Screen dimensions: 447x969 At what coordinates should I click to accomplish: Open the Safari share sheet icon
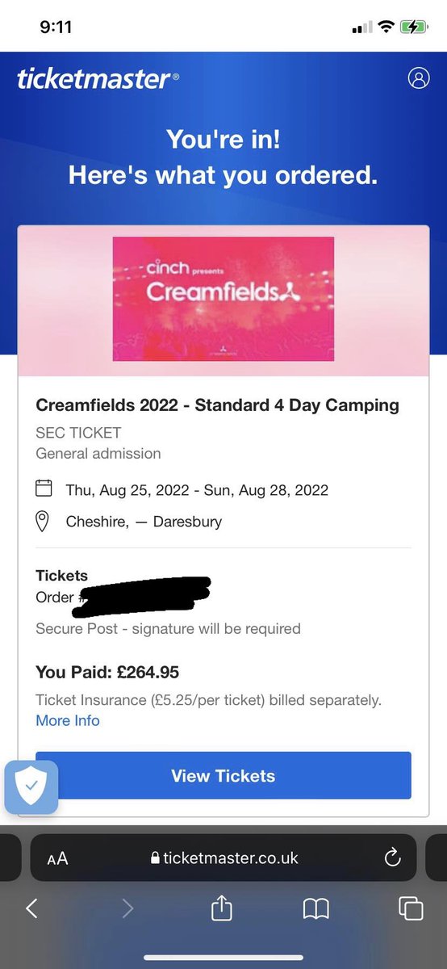click(x=221, y=908)
